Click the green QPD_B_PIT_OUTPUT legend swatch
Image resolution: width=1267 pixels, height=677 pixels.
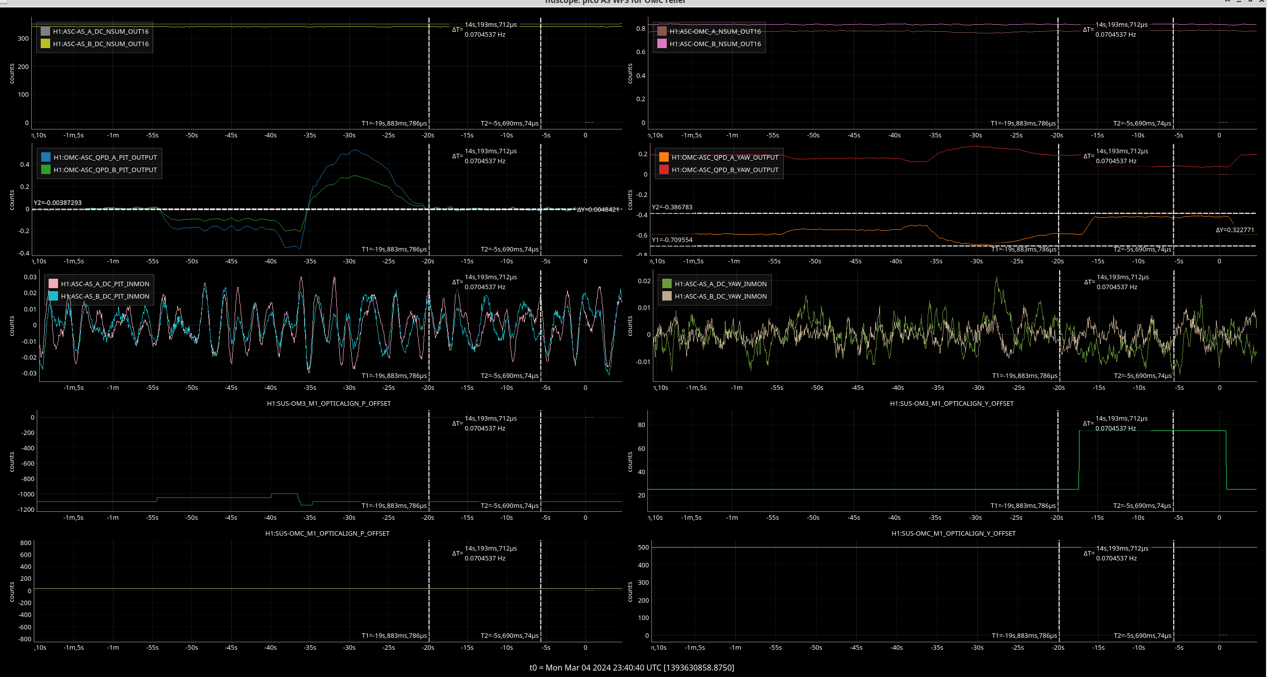click(46, 170)
